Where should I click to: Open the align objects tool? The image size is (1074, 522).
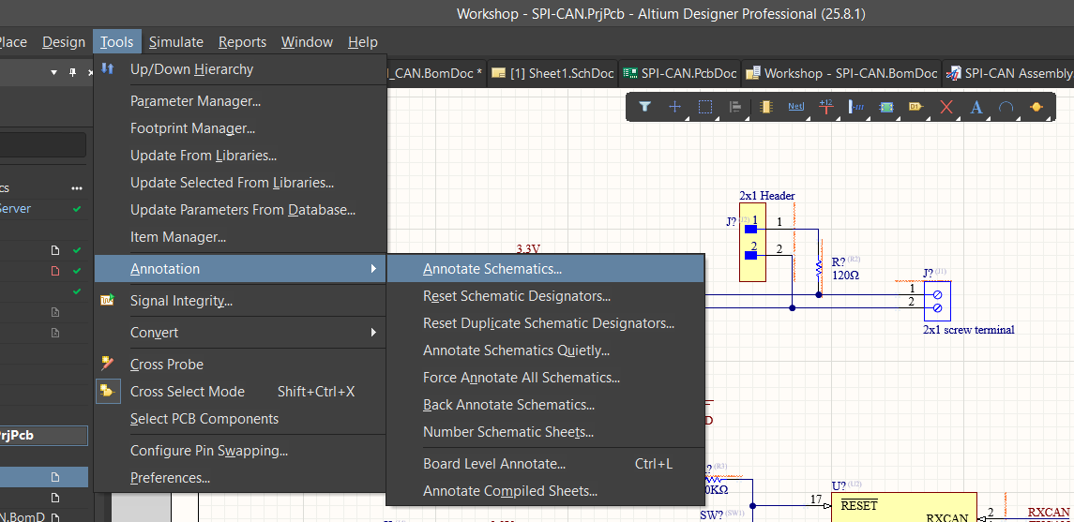[x=735, y=107]
